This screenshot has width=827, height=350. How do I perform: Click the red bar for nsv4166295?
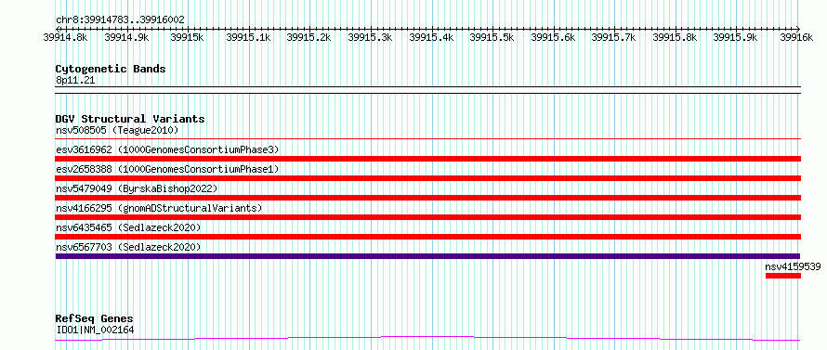(427, 217)
